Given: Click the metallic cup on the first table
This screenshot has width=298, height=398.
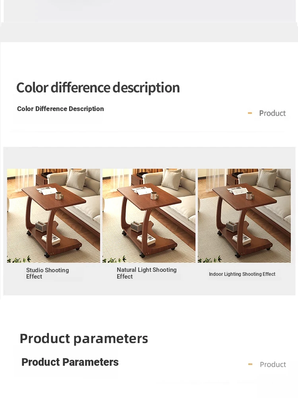Looking at the screenshot, I should [59, 196].
